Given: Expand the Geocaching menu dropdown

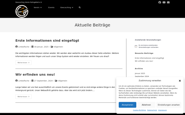Looking at the screenshot, I should (x=67, y=7).
